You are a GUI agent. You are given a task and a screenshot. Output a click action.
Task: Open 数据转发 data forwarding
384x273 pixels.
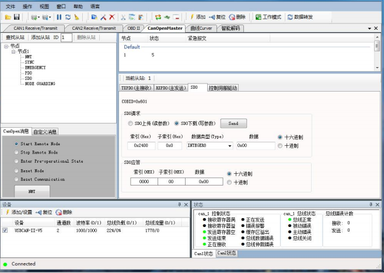(300, 17)
